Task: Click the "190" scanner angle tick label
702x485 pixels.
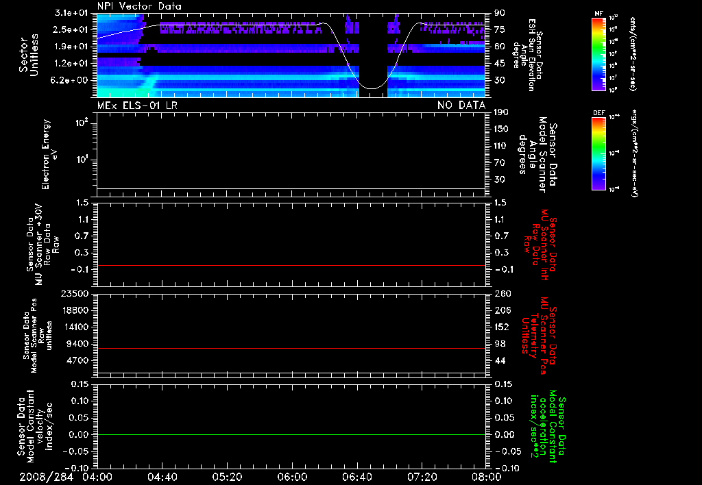Action: coord(501,112)
